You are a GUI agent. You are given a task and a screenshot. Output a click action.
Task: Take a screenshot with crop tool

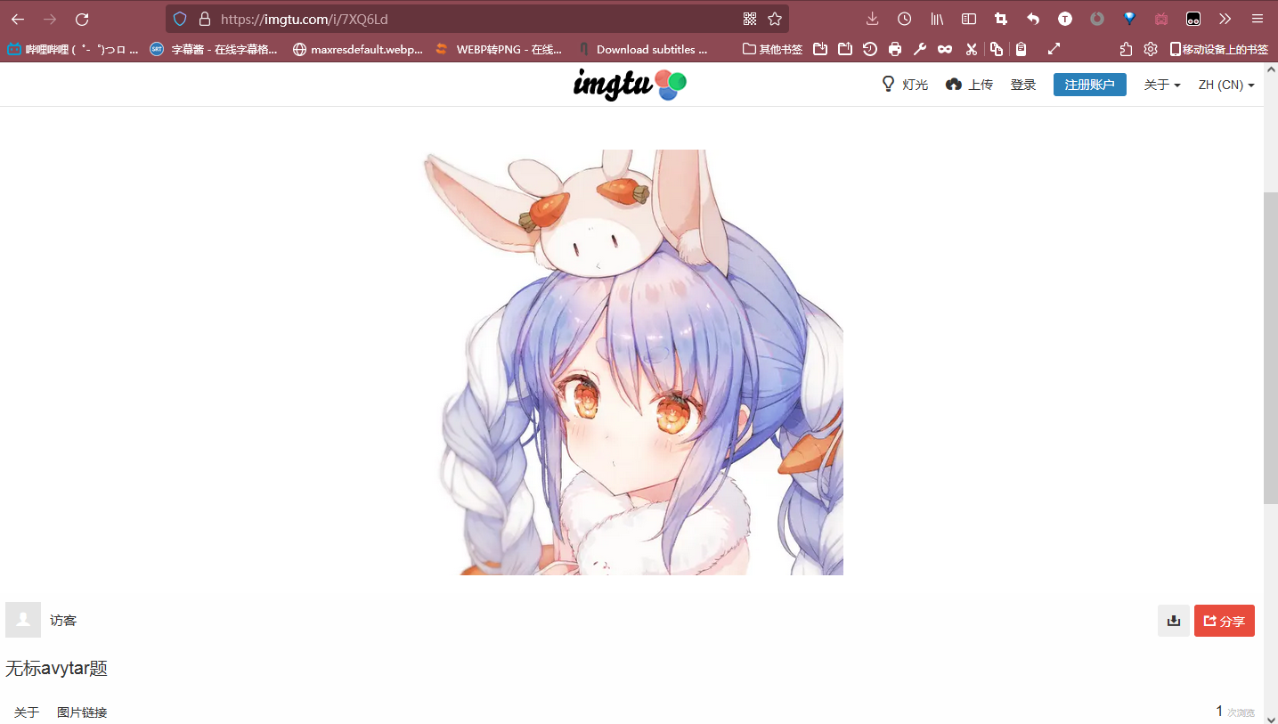pyautogui.click(x=1001, y=19)
